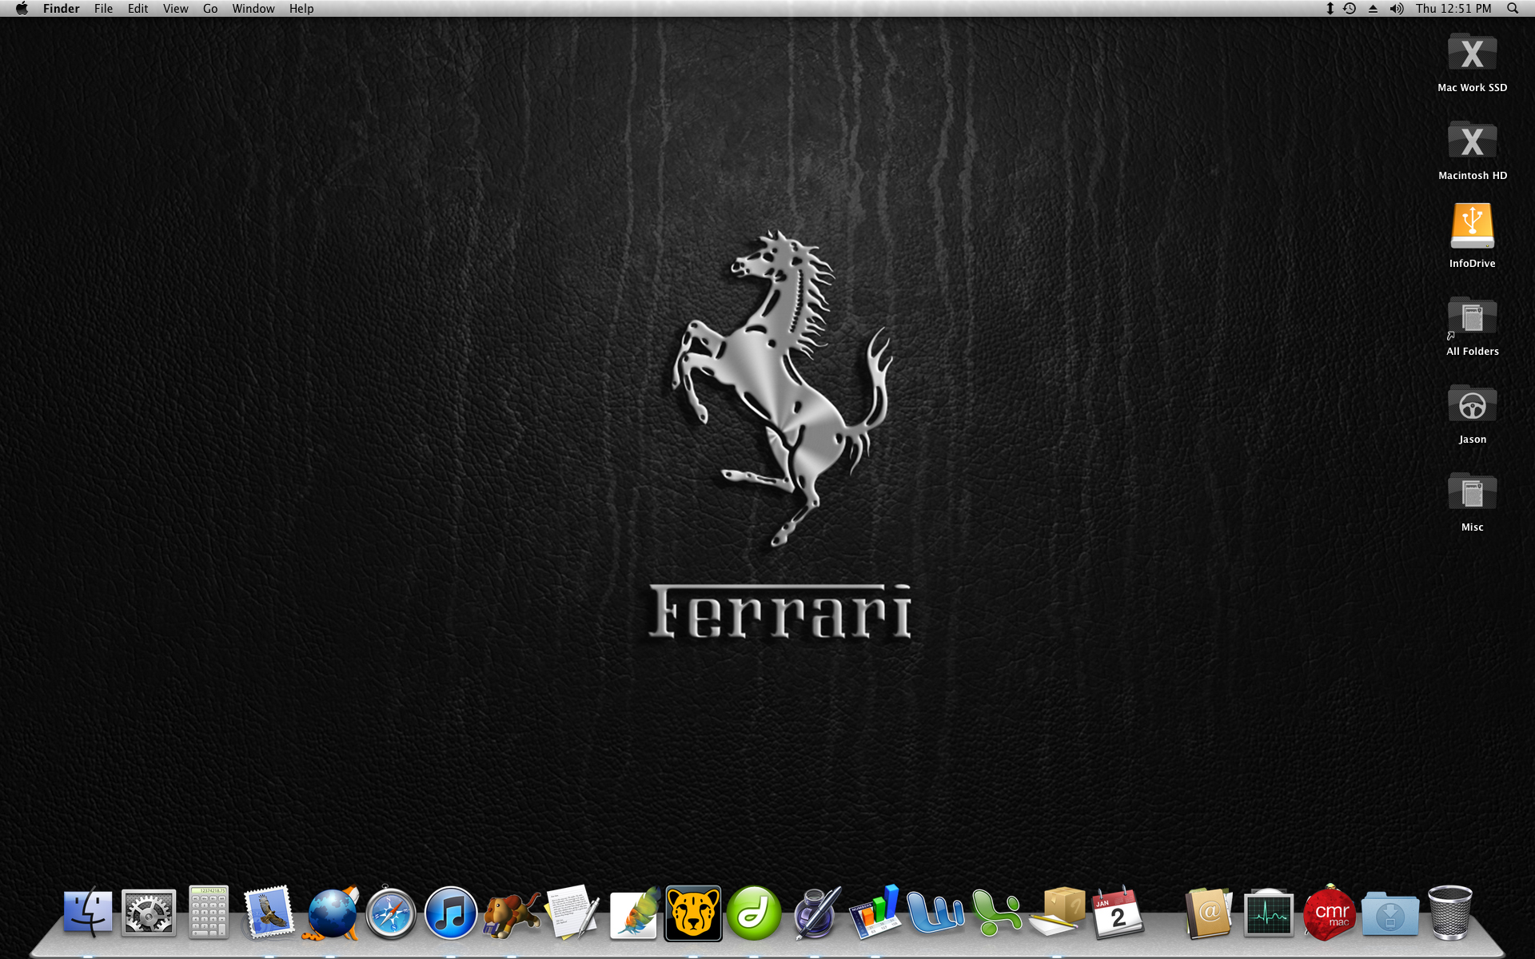1535x959 pixels.
Task: Open Activity Monitor heartbeat icon
Action: (1269, 912)
